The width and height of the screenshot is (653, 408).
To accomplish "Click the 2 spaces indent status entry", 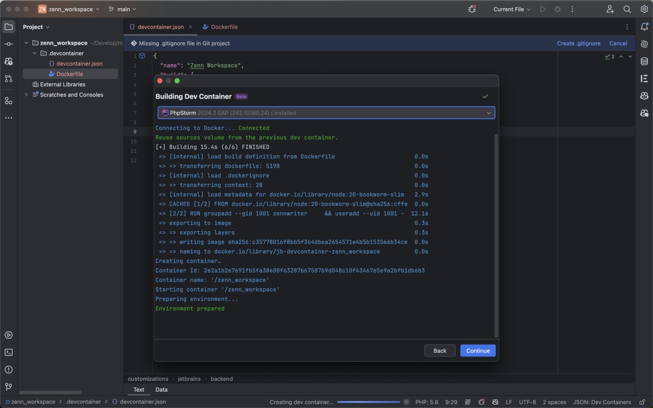I will (555, 402).
